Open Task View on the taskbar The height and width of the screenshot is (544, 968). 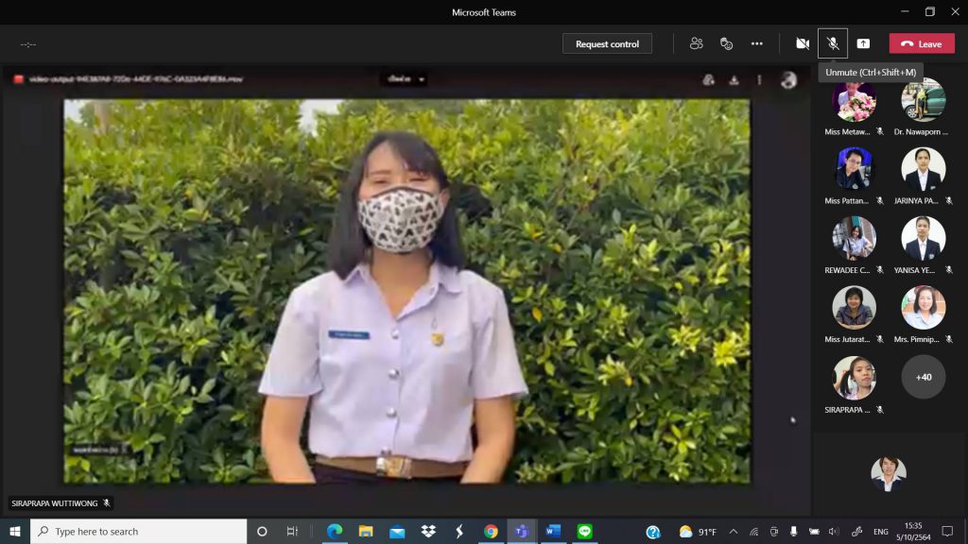(292, 531)
